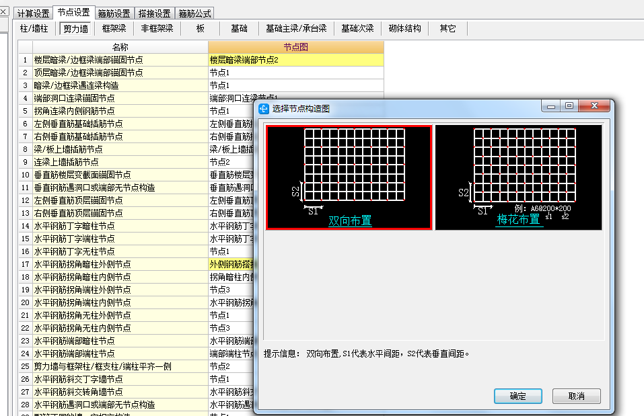Screen dimensions: 644x416
Task: Select the 基础 category
Action: [x=239, y=28]
